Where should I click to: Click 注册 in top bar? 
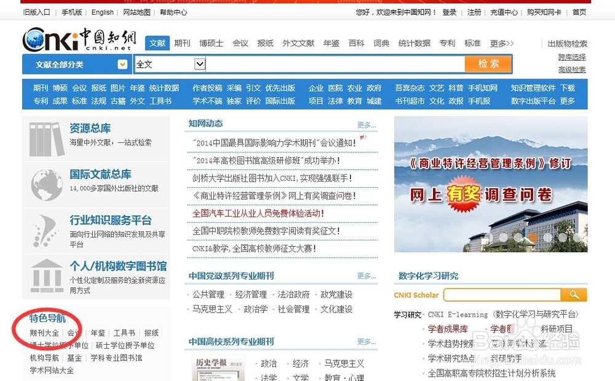(x=474, y=12)
